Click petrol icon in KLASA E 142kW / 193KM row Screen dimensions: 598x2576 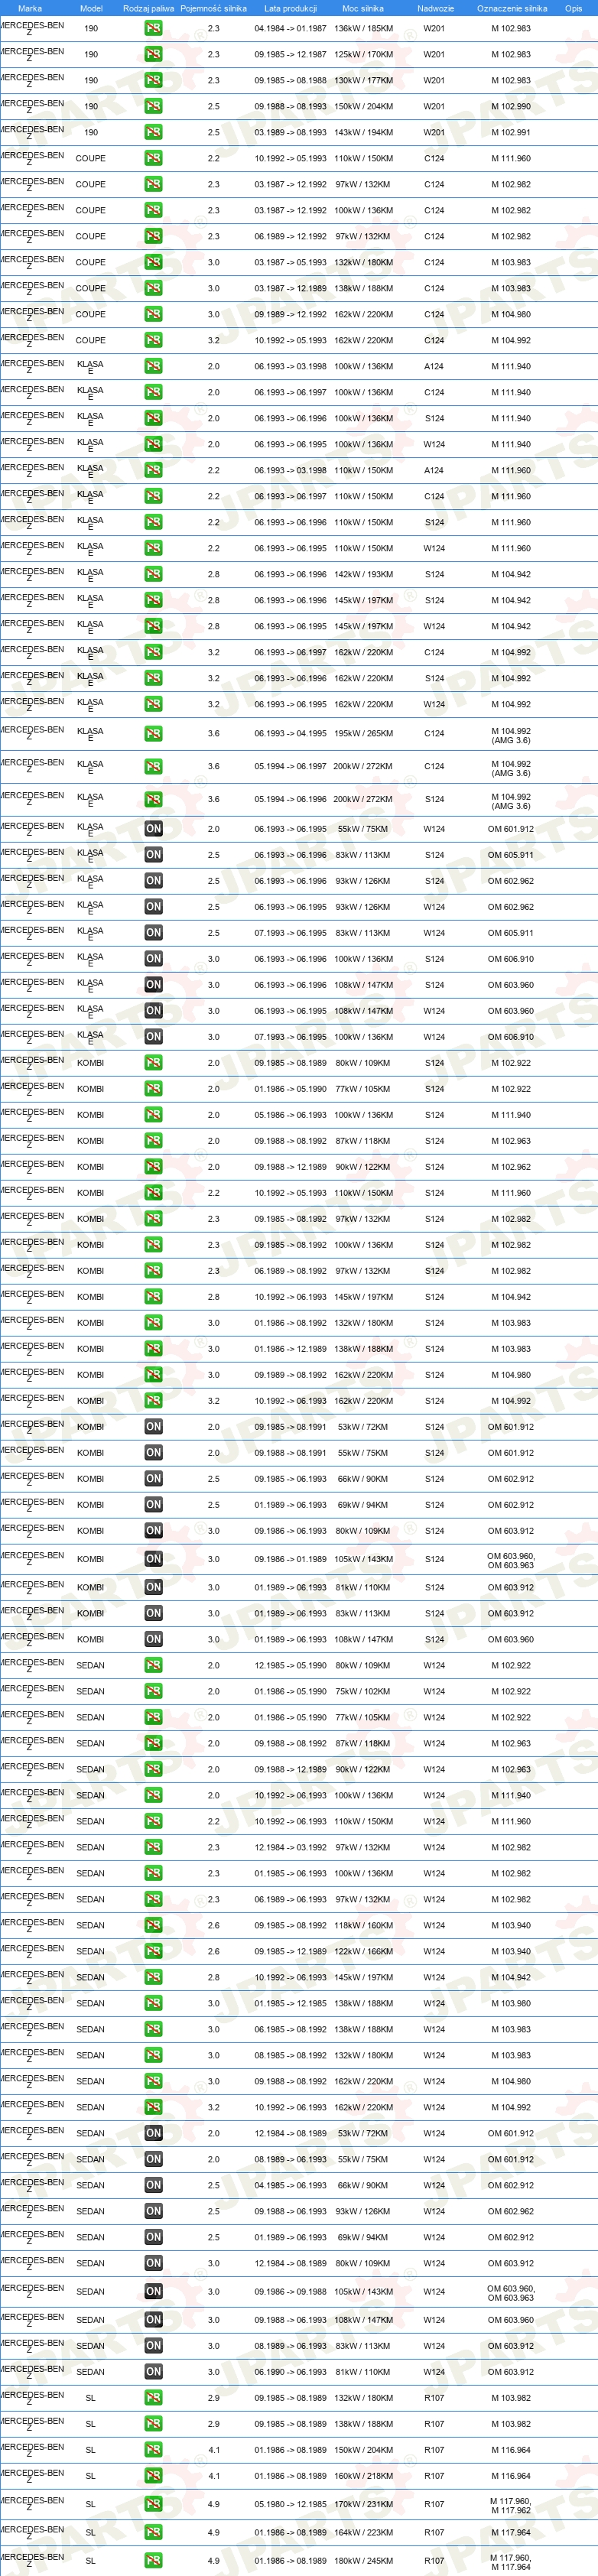click(153, 574)
